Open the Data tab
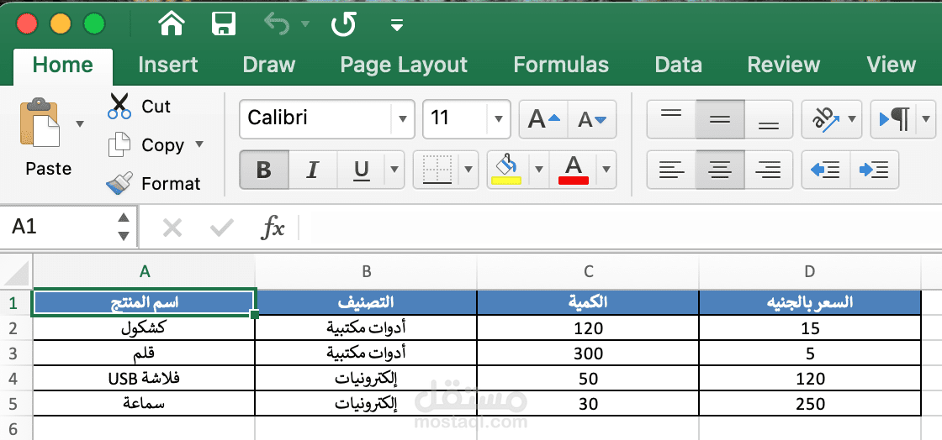This screenshot has width=942, height=440. [678, 65]
